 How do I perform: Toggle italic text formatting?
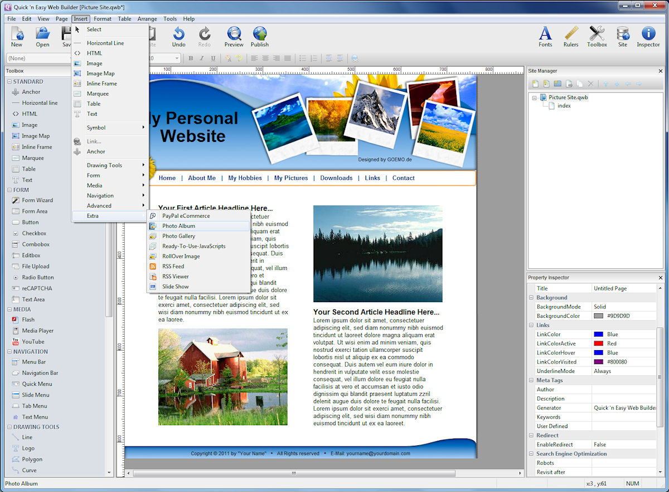tap(201, 58)
